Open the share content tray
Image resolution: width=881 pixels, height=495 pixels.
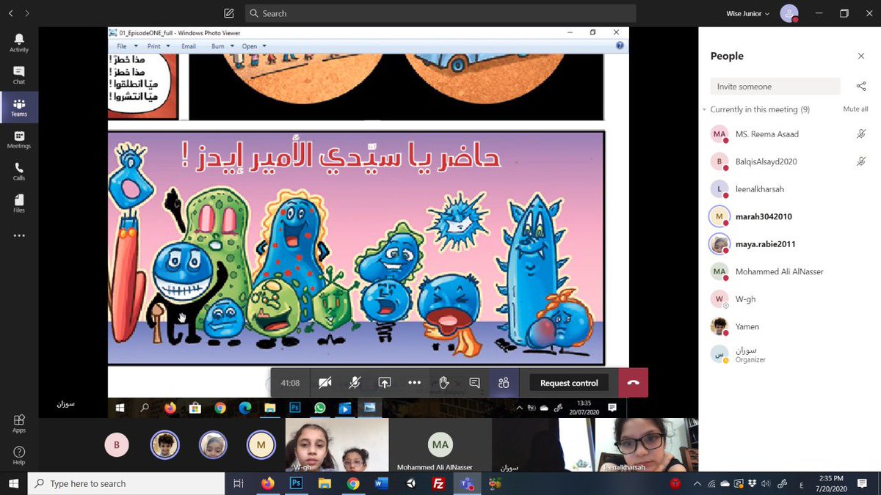pos(385,383)
